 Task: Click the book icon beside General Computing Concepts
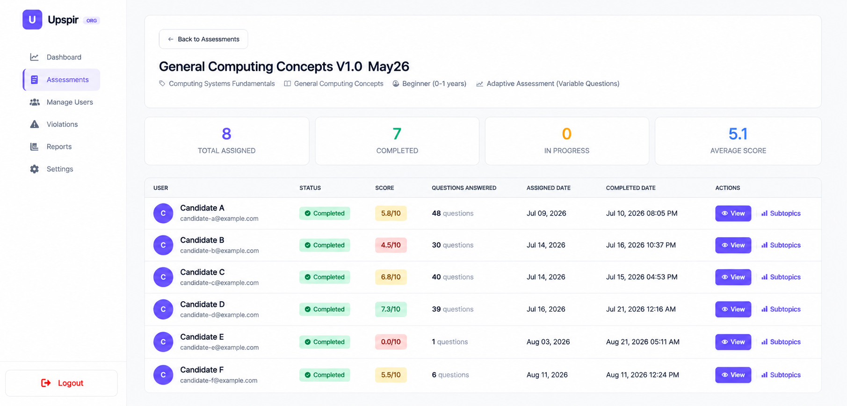point(288,84)
